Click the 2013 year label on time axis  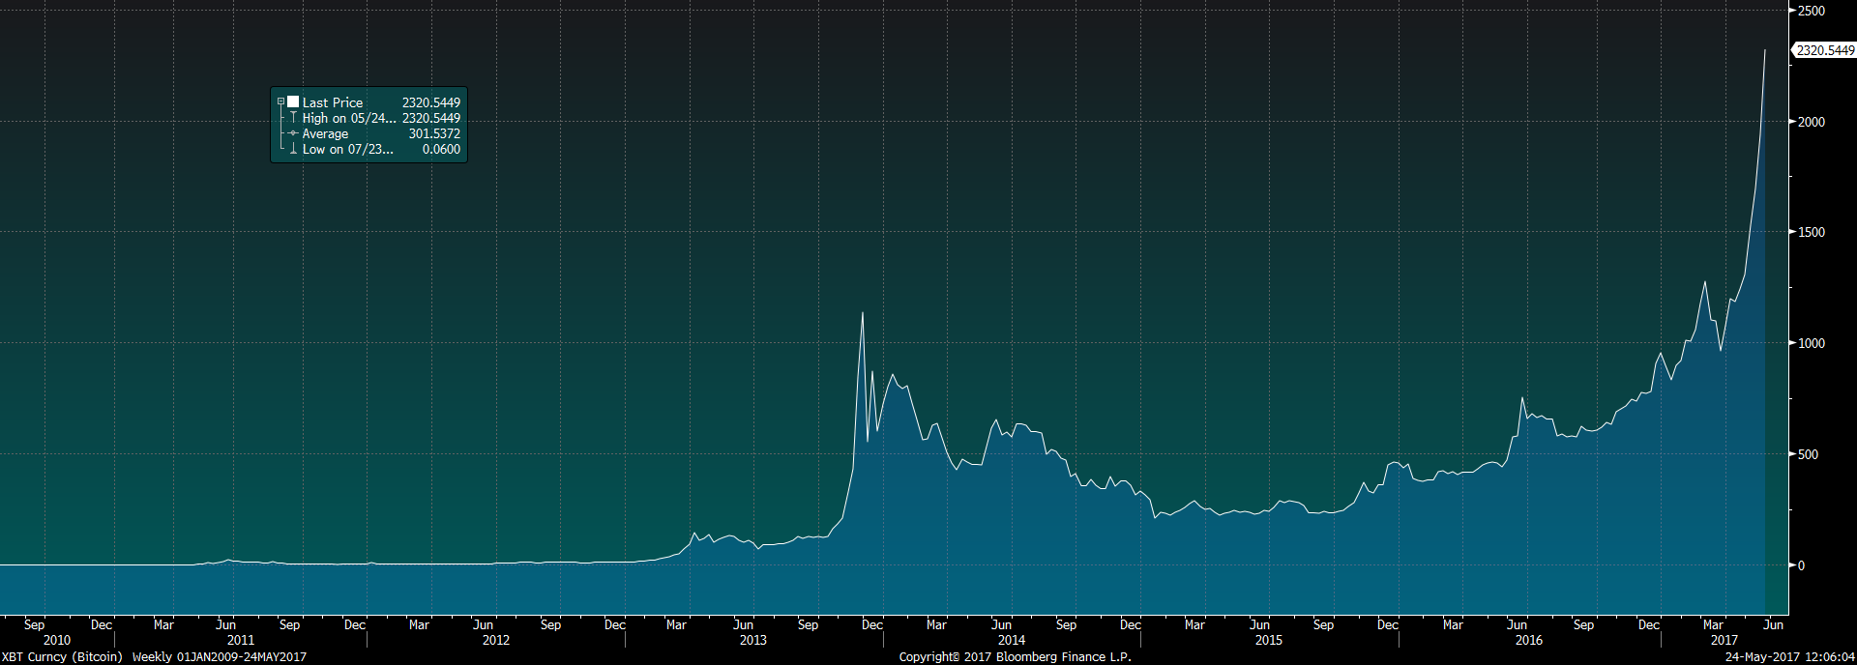[752, 640]
